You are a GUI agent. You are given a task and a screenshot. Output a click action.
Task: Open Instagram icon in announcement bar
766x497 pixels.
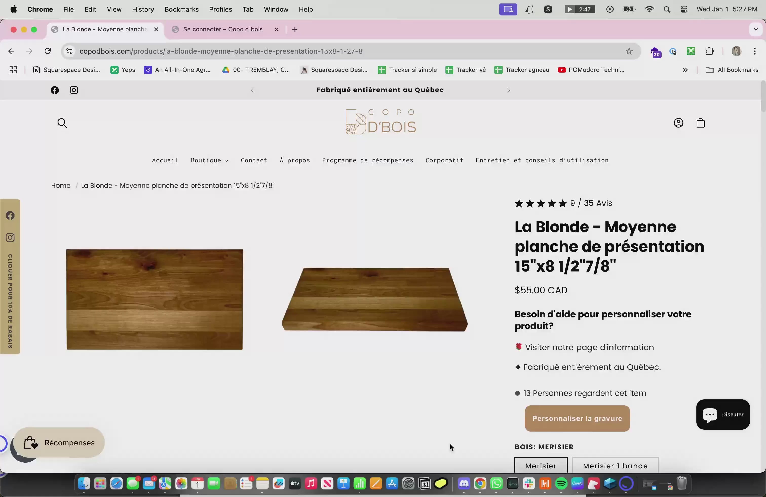tap(74, 90)
